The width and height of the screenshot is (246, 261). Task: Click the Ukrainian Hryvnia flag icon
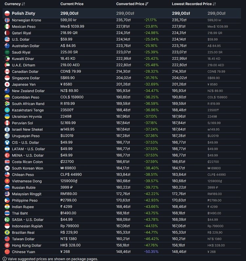tap(7, 117)
